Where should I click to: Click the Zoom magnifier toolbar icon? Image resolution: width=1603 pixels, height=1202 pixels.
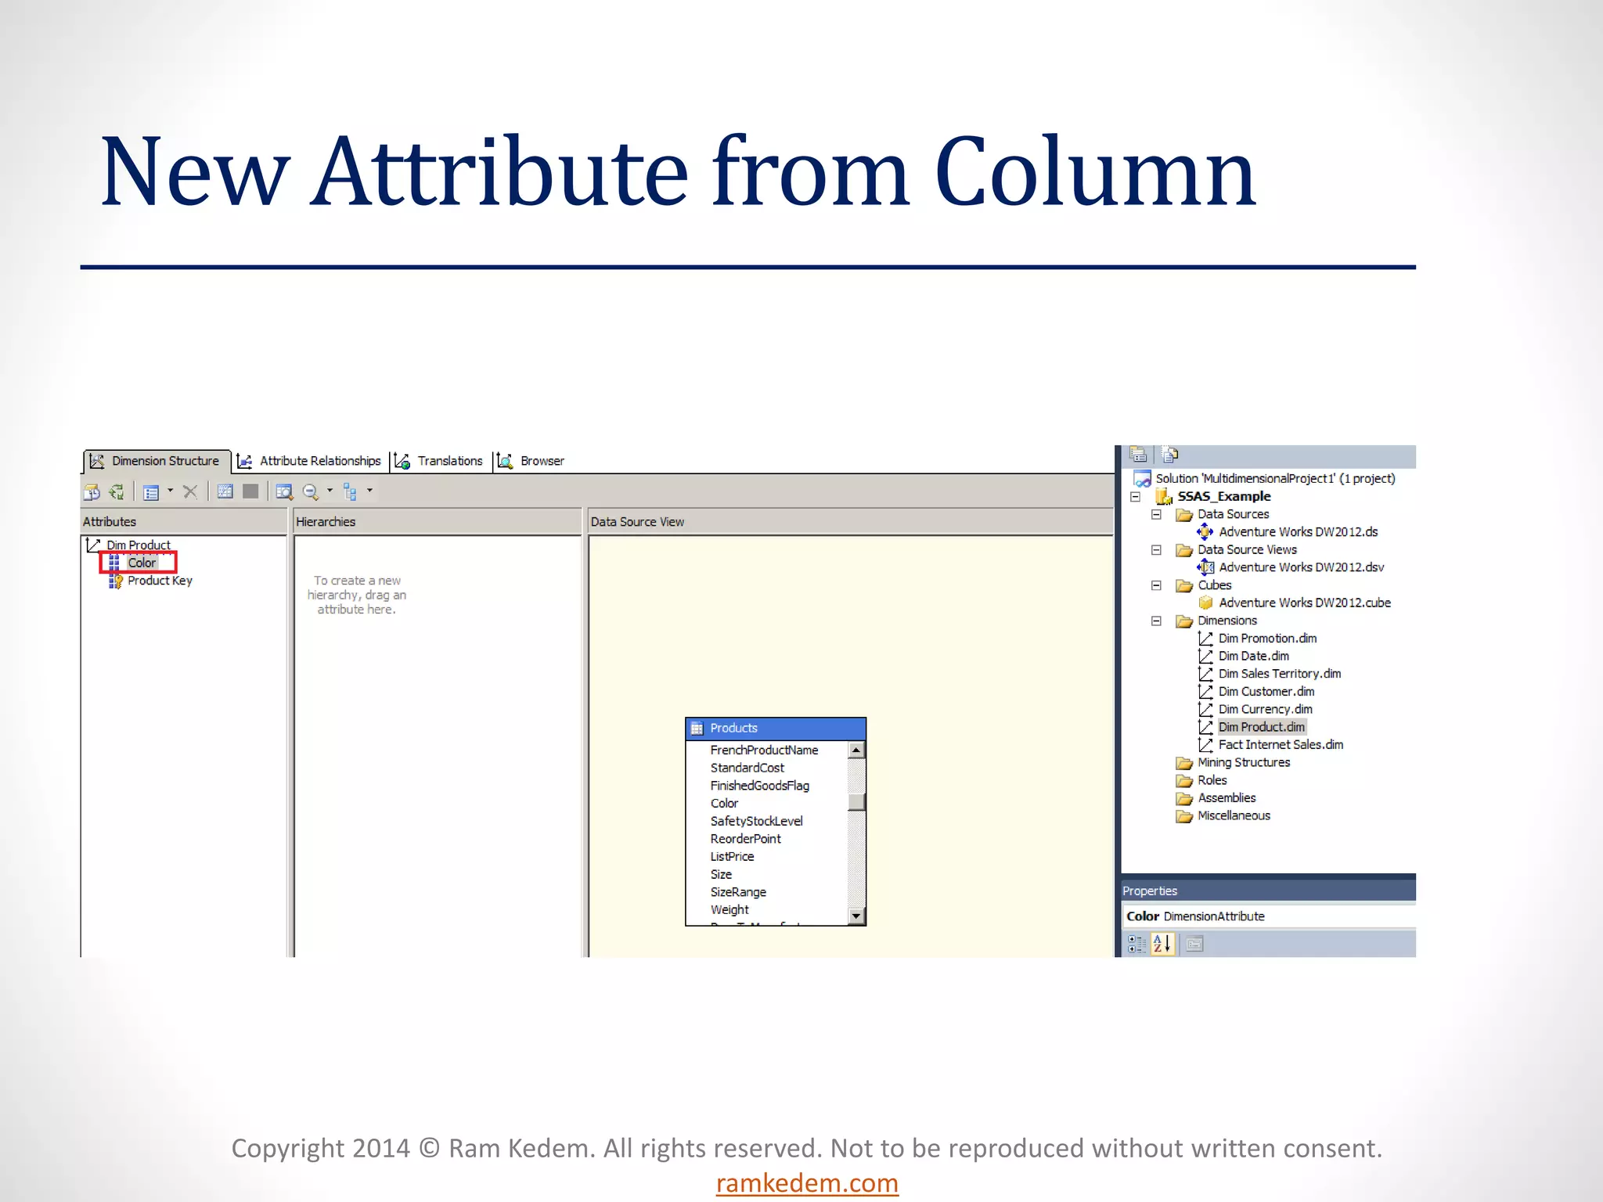click(x=311, y=492)
